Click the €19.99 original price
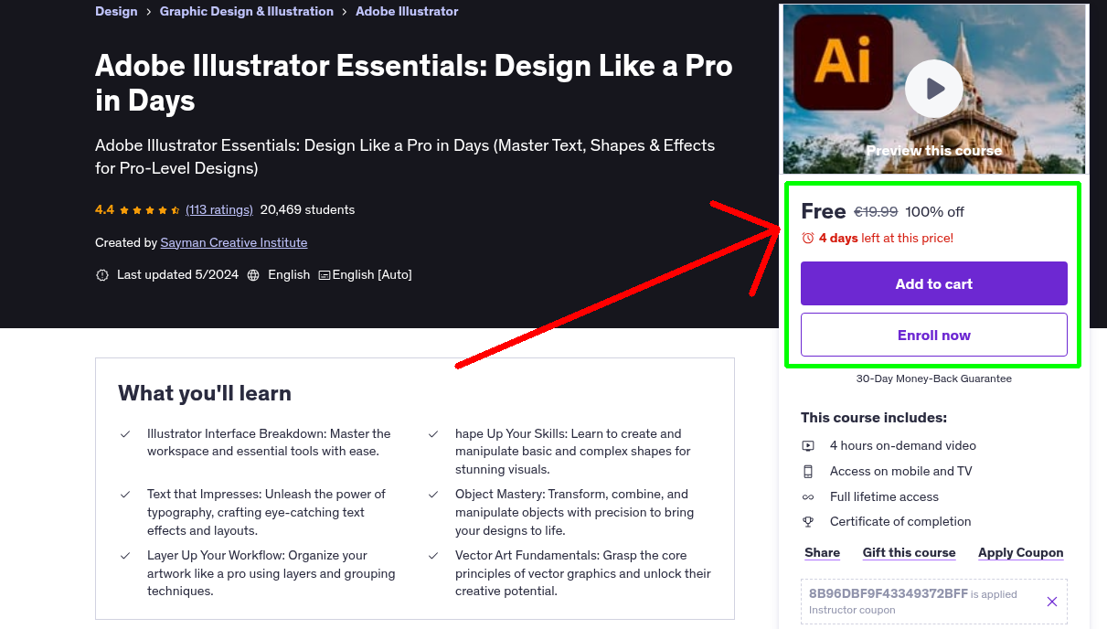Viewport: 1107px width, 629px height. tap(876, 212)
